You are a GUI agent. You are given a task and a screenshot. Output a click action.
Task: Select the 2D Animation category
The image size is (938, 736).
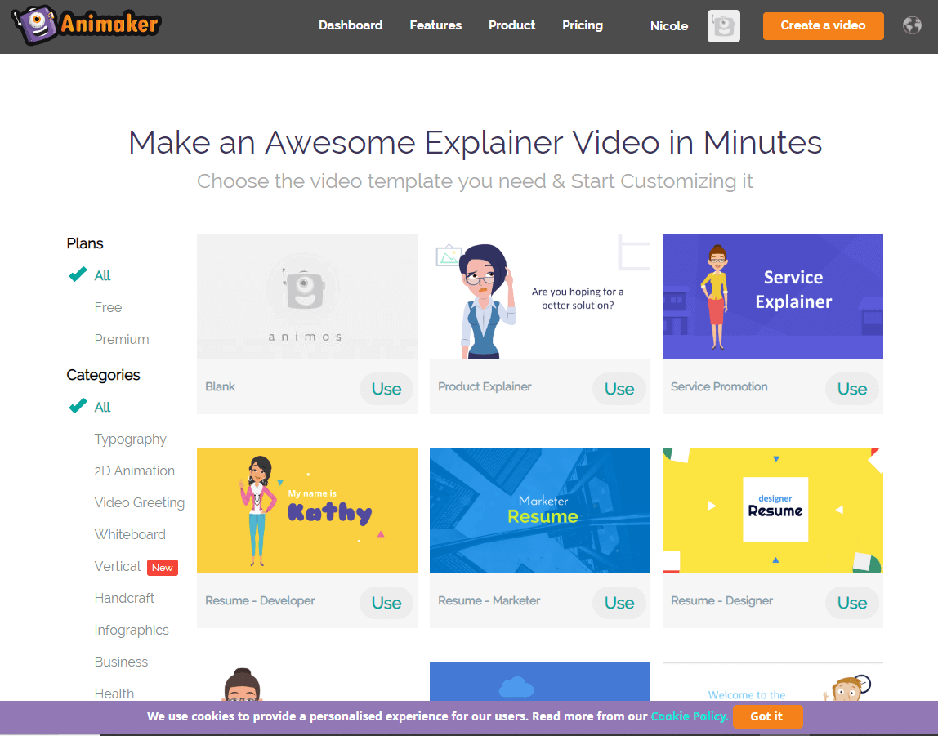tap(135, 471)
